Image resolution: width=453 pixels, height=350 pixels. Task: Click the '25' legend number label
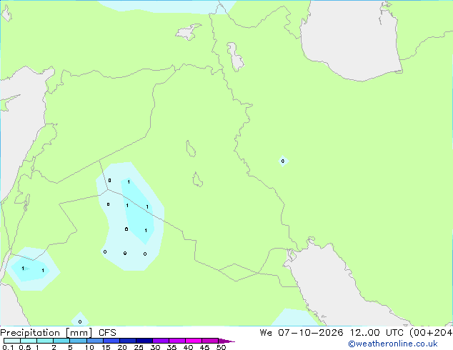pos(139,347)
